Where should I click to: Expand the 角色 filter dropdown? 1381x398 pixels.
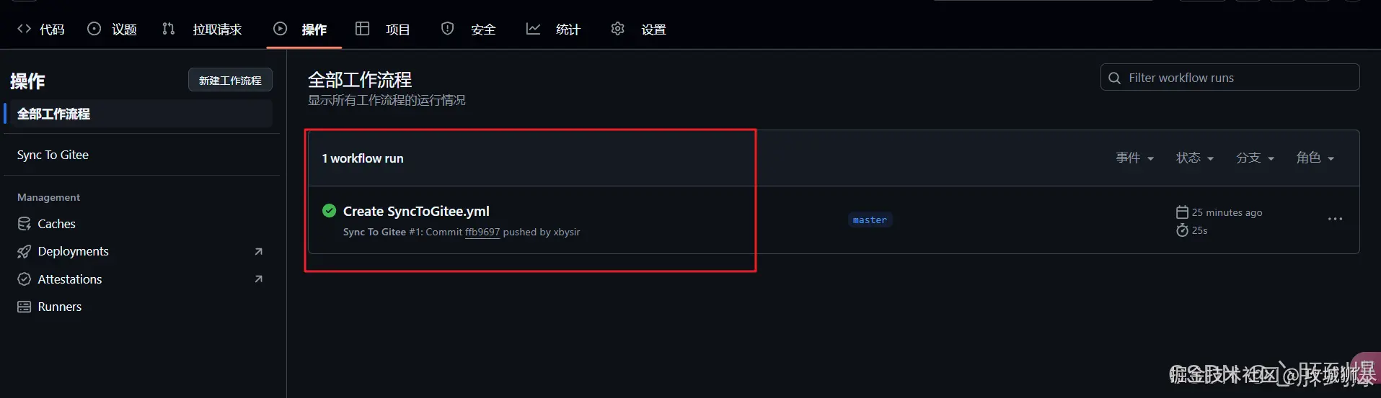1315,158
